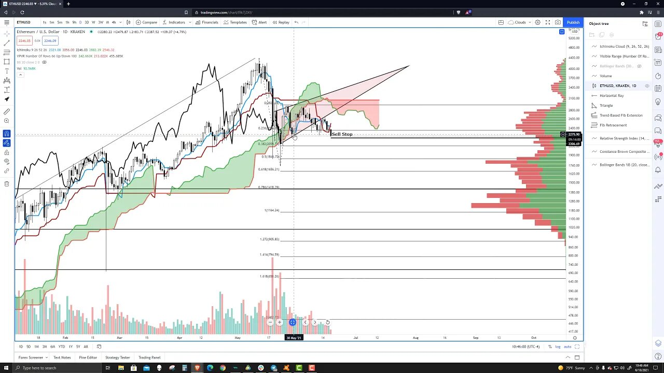This screenshot has height=373, width=664.
Task: Open the patterns tool group
Action: tap(7, 80)
